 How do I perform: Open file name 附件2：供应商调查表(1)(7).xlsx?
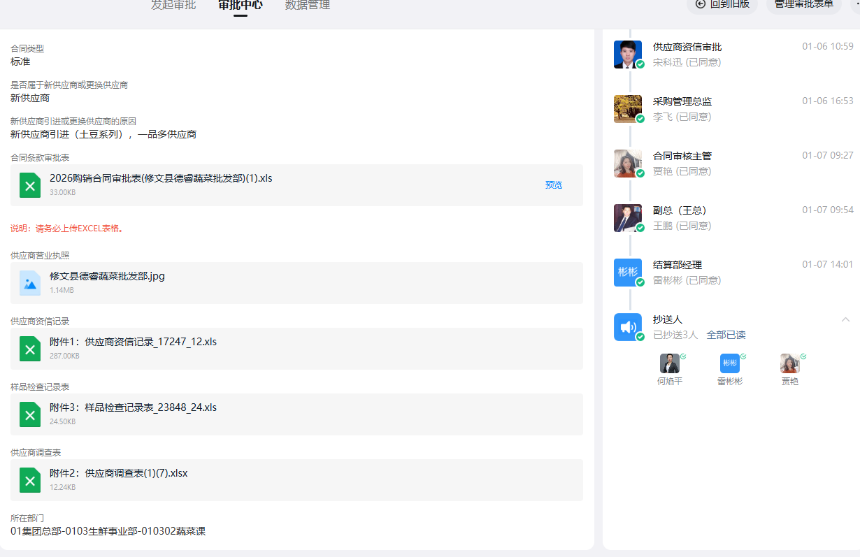[x=119, y=473]
